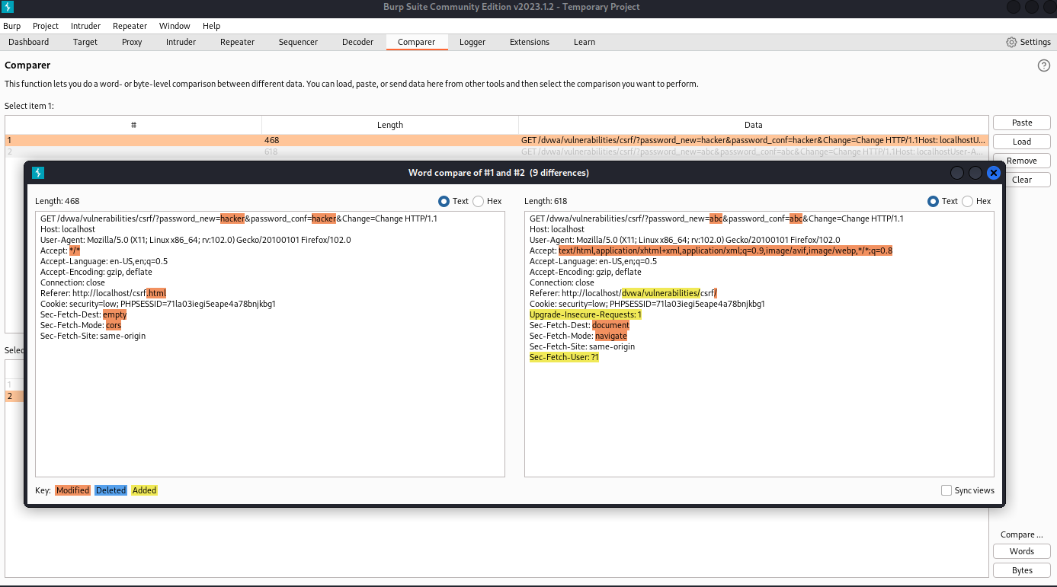Open the Comparer help question-mark icon
Screen dimensions: 1057x587
pyautogui.click(x=1044, y=65)
